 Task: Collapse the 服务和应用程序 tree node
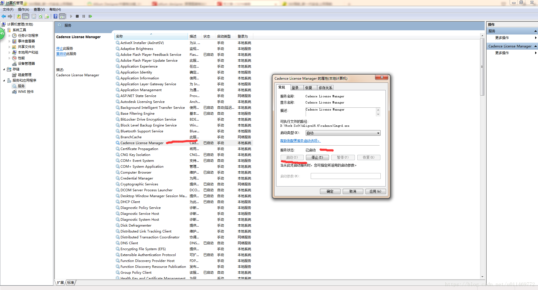pos(4,80)
